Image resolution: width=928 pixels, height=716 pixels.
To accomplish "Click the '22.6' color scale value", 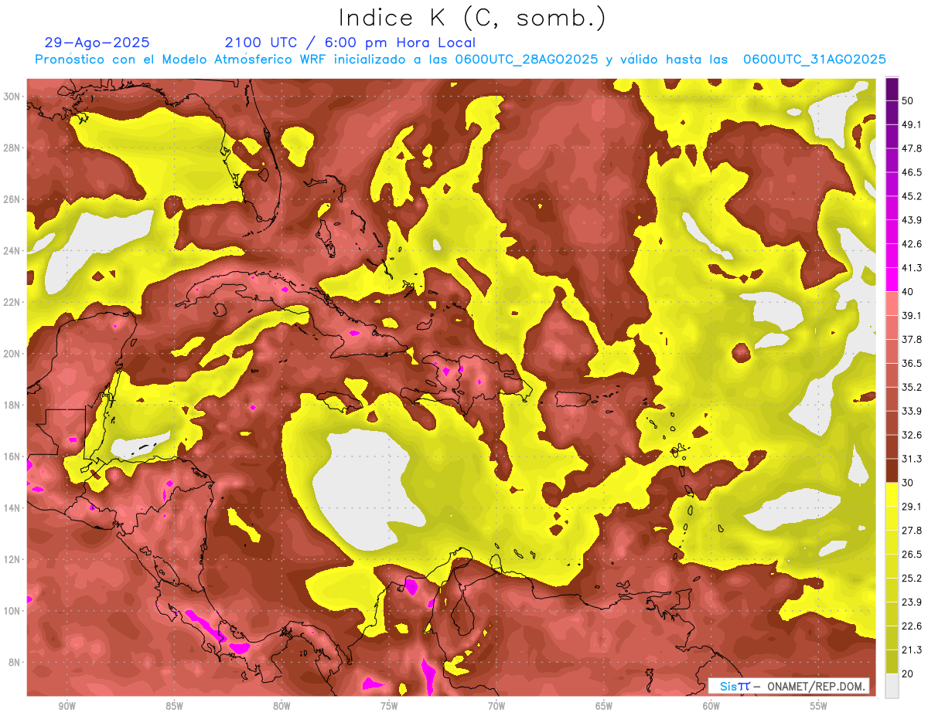I will (912, 626).
